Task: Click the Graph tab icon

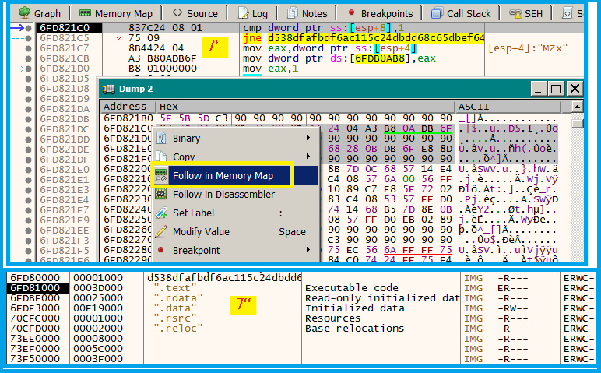Action: coord(25,13)
